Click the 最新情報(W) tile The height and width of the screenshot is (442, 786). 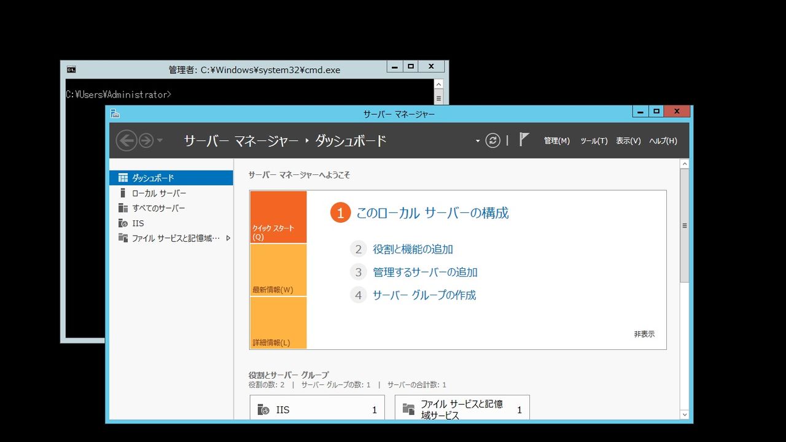click(x=278, y=270)
